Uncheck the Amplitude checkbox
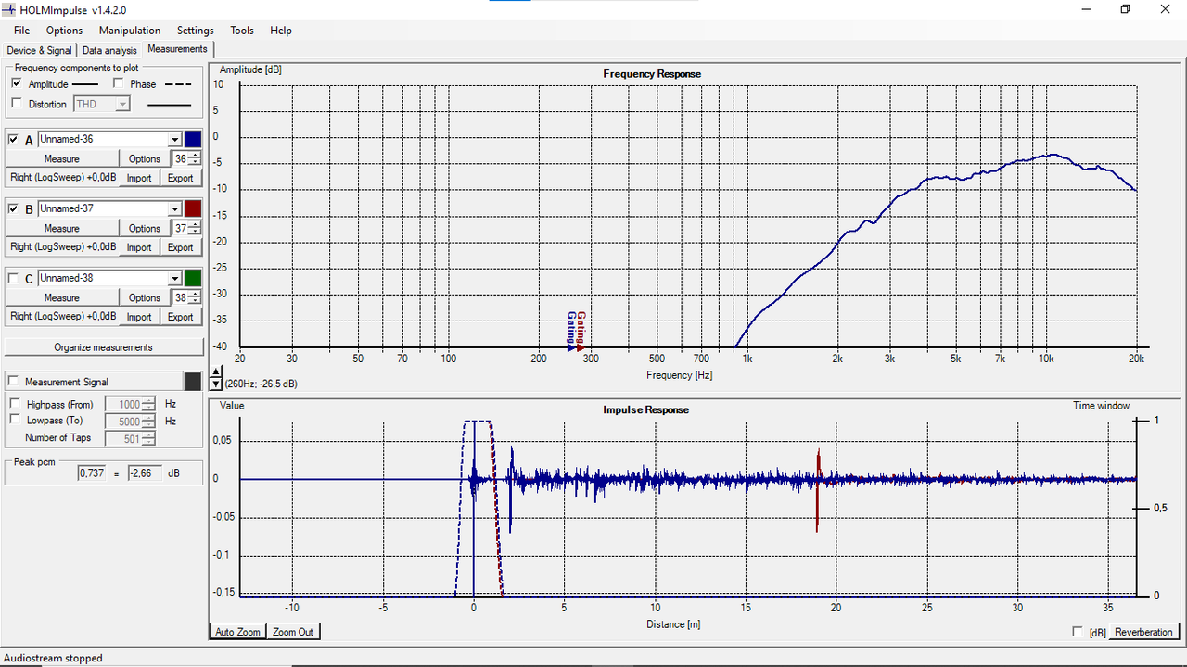1187x667 pixels. click(17, 83)
